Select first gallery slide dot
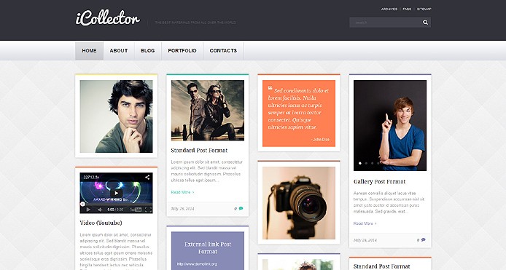Screen dimensions: 506x270 coord(360,163)
